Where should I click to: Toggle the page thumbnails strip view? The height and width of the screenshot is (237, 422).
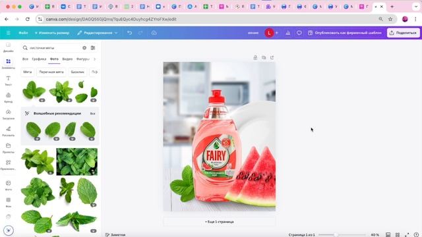388,234
